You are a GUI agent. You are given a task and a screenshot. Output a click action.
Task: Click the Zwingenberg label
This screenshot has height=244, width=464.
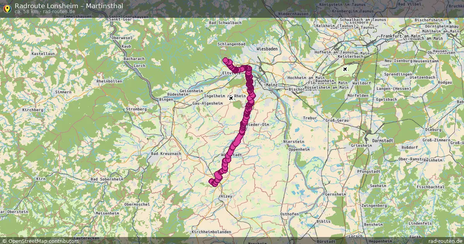point(374,205)
